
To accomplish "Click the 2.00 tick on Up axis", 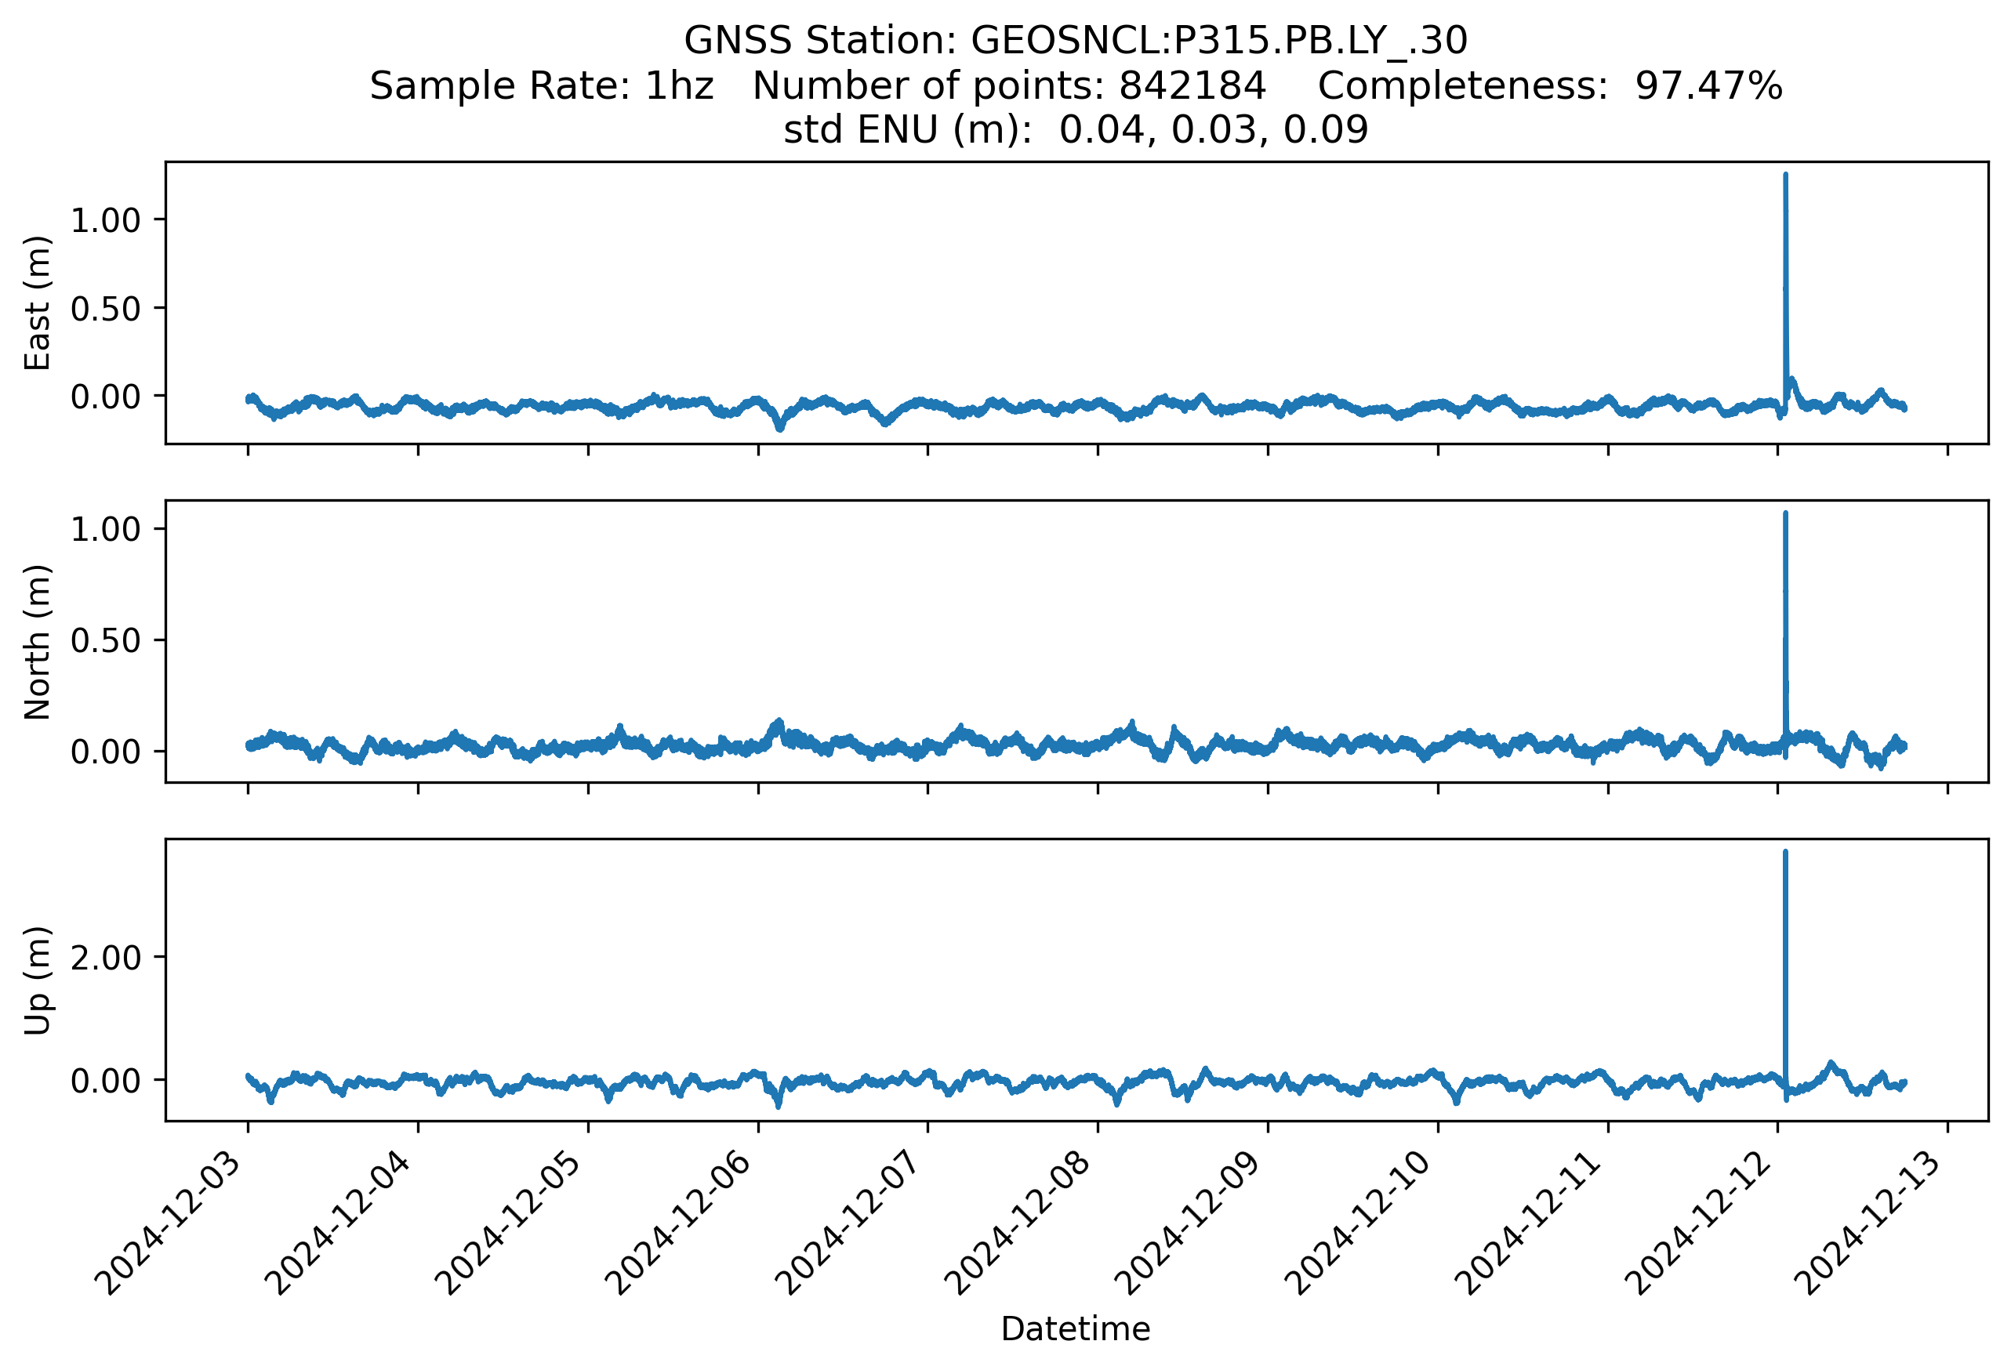I will pos(105,959).
